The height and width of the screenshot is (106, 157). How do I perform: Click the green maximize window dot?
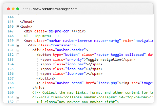point(18,9)
